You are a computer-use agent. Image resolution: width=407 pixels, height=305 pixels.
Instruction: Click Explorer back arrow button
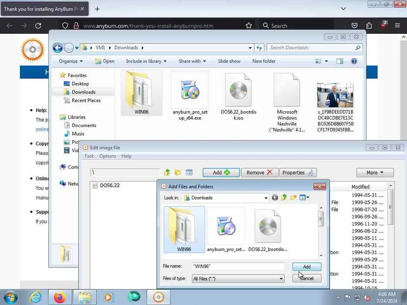click(58, 48)
